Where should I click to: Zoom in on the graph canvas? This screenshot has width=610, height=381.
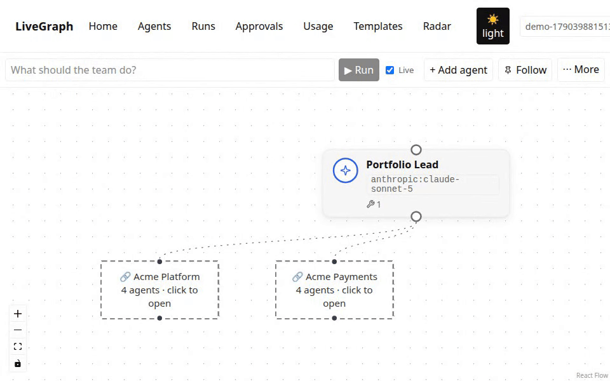pos(18,314)
